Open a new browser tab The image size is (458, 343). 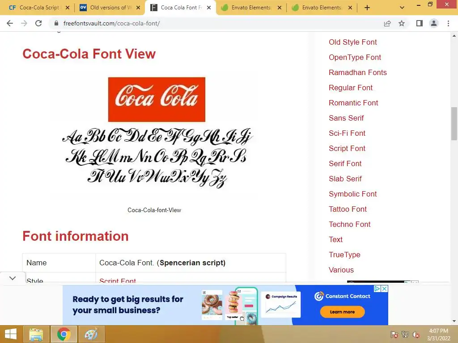click(x=367, y=8)
